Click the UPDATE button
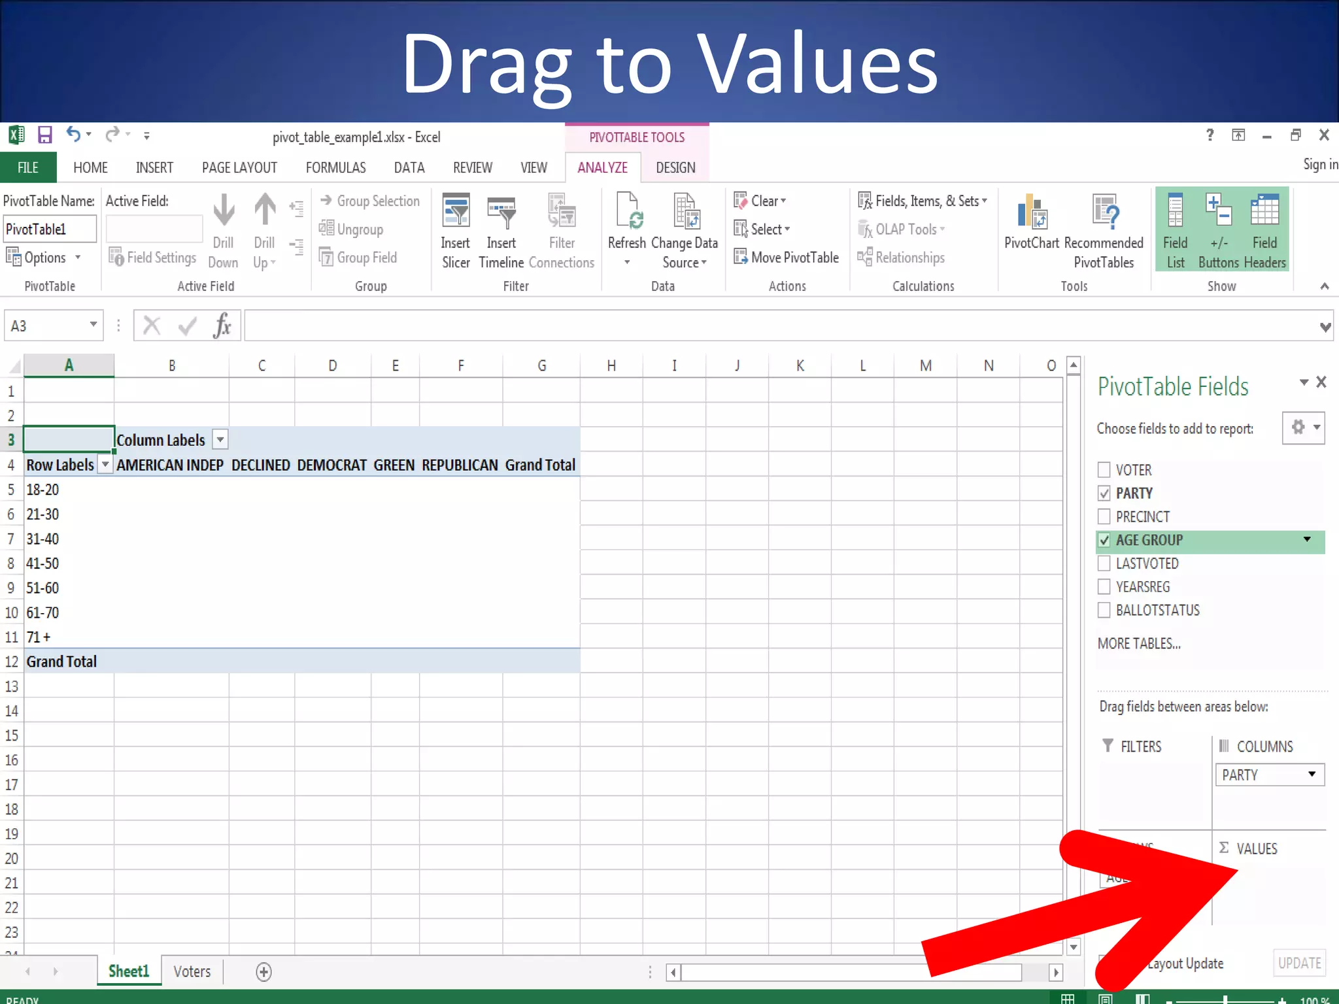 point(1300,963)
